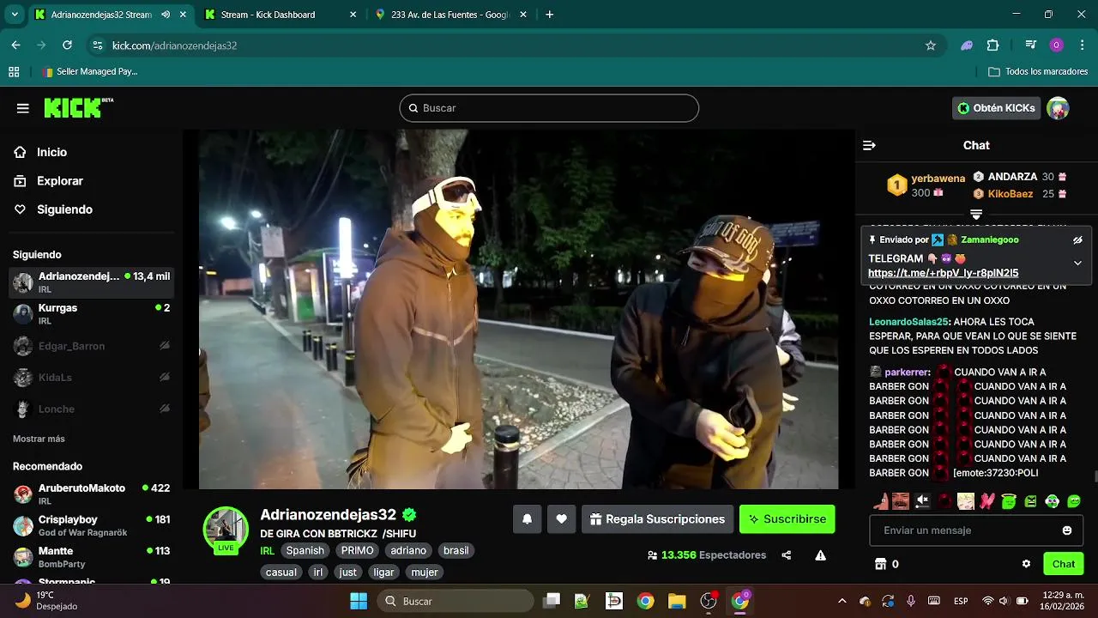
Task: Expand the pinned message chevron
Action: click(1077, 264)
